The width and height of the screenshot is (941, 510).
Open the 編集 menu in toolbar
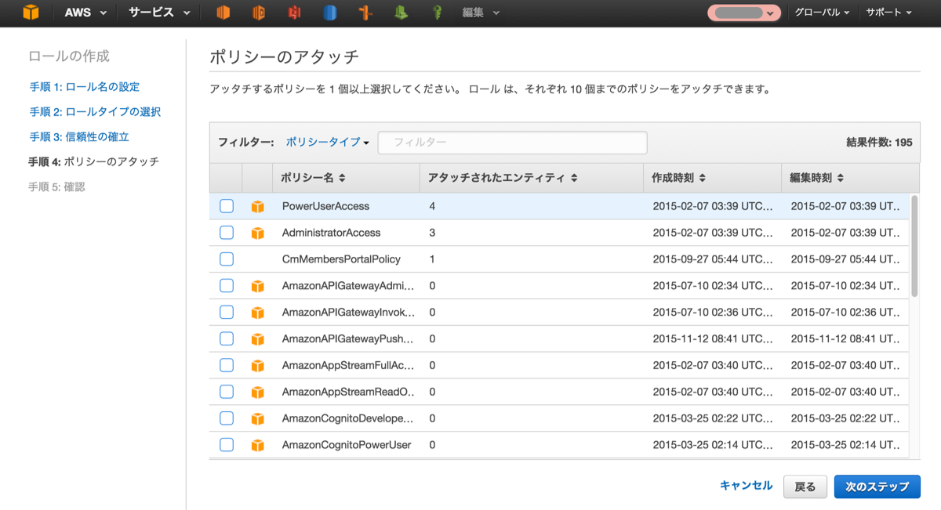coord(478,13)
